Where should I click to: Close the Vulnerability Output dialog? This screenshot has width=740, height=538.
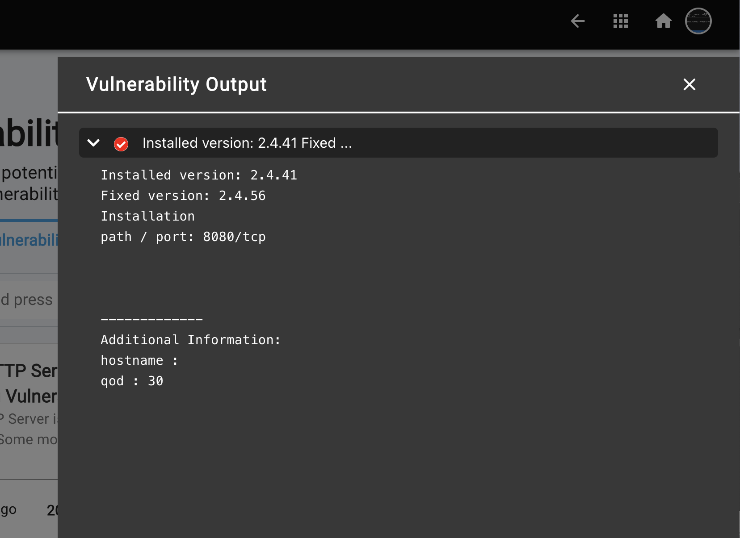(689, 84)
